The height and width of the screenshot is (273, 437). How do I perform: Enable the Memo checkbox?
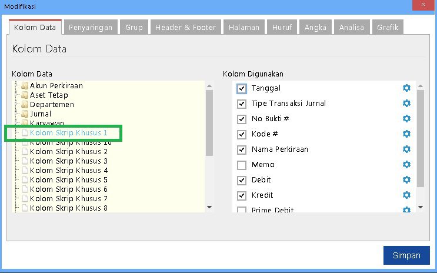coord(241,165)
